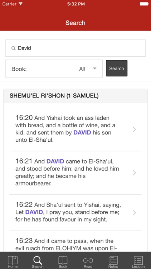Open the Notes tab icon

(x=113, y=260)
